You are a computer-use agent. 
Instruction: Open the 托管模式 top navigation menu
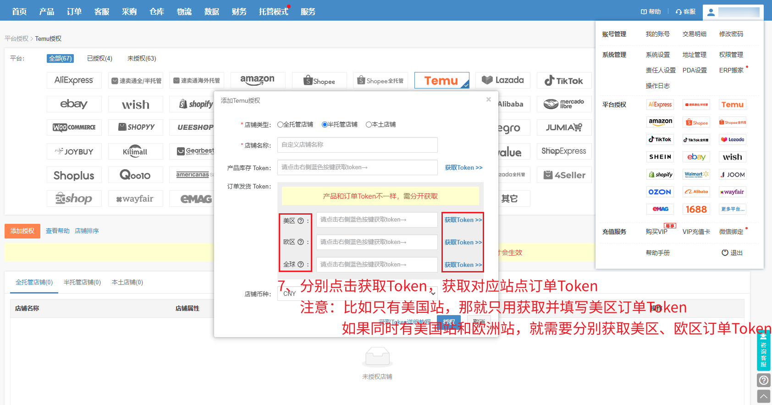pyautogui.click(x=274, y=11)
